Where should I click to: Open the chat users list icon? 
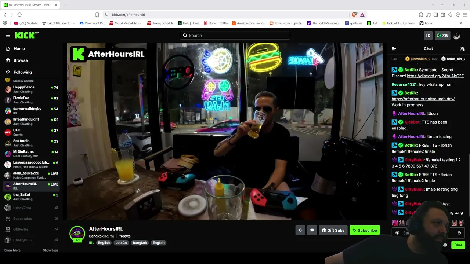pos(462,49)
